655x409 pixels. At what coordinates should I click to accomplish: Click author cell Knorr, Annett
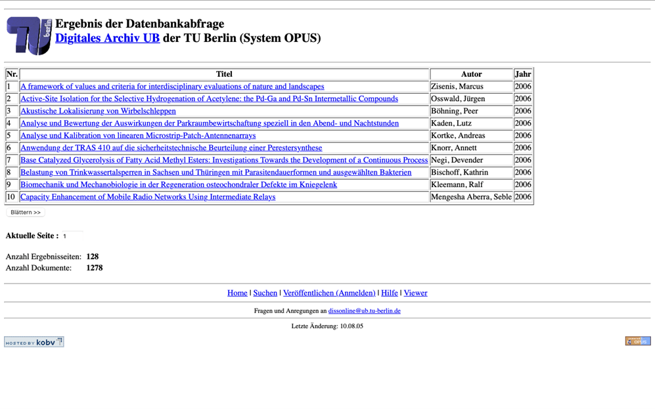(471, 148)
